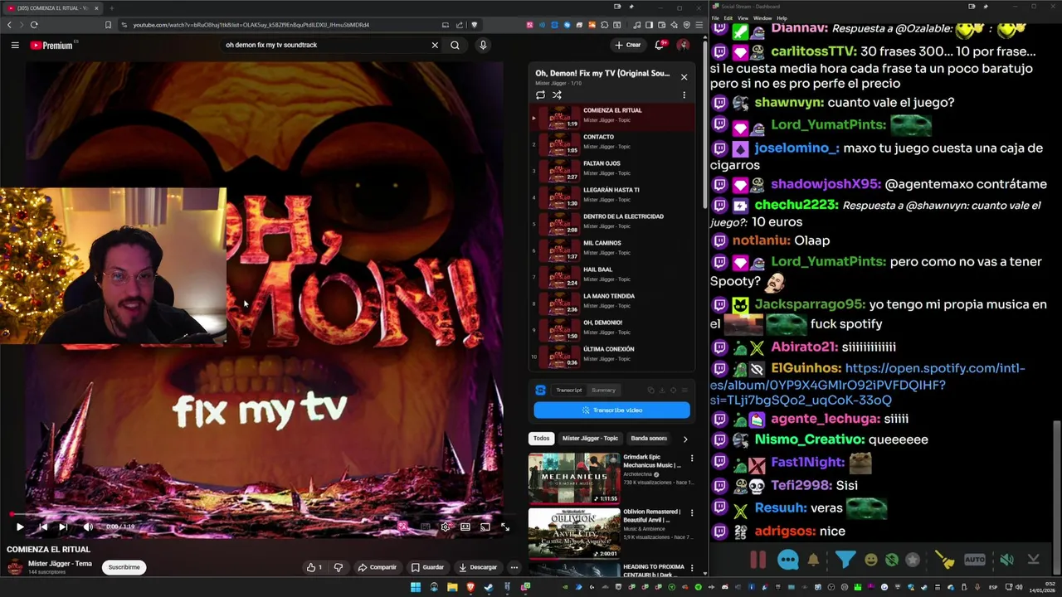Open Grimdark Epic Mechanicus video thumbnail

[573, 478]
